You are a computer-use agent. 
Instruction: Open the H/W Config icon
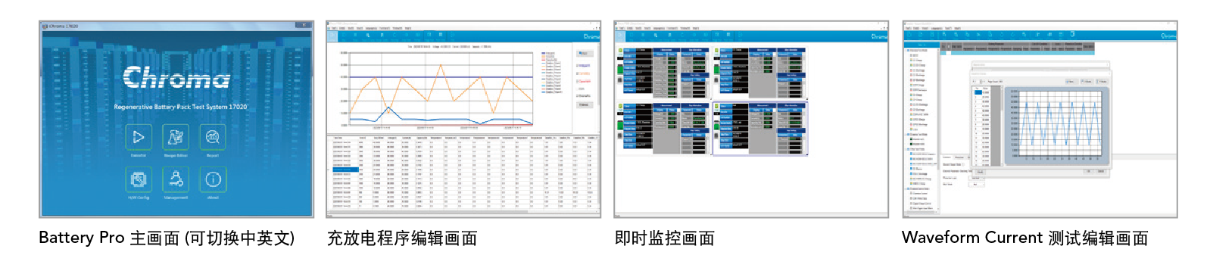139,179
